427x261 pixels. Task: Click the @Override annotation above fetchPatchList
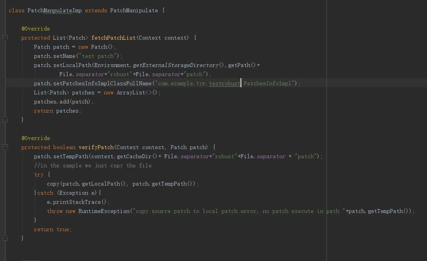coord(35,29)
